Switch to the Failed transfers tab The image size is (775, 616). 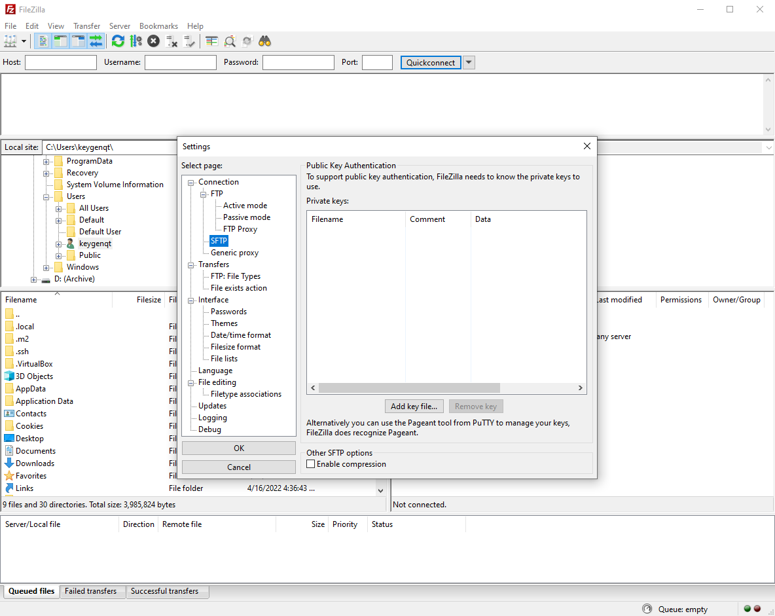pyautogui.click(x=91, y=591)
